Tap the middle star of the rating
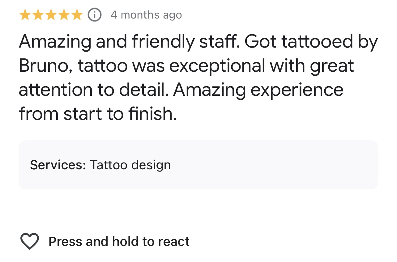 point(51,15)
